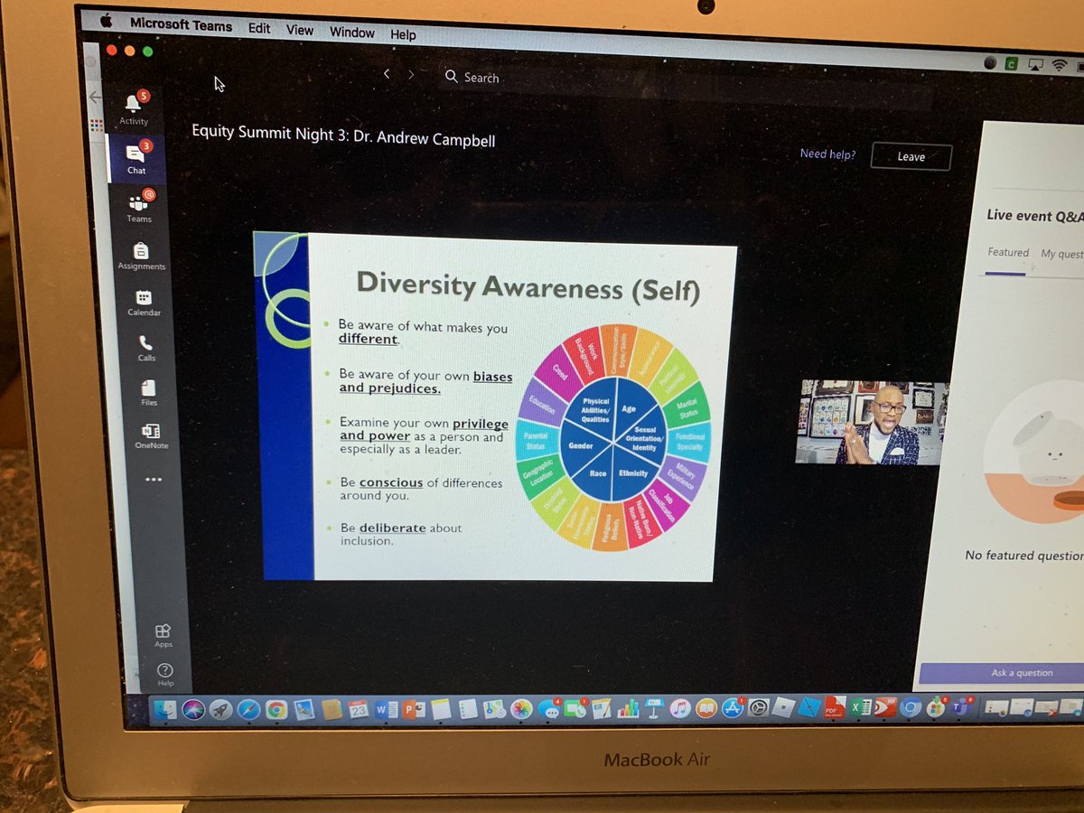This screenshot has height=813, width=1084.
Task: Open the PDF app in the Dock
Action: tap(836, 706)
